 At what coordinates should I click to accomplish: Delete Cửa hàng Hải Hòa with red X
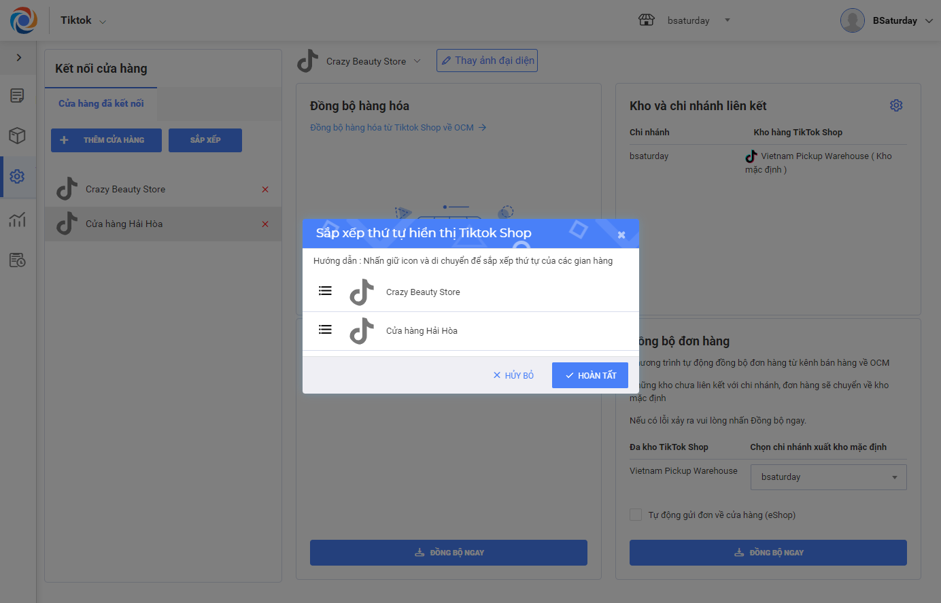265,224
